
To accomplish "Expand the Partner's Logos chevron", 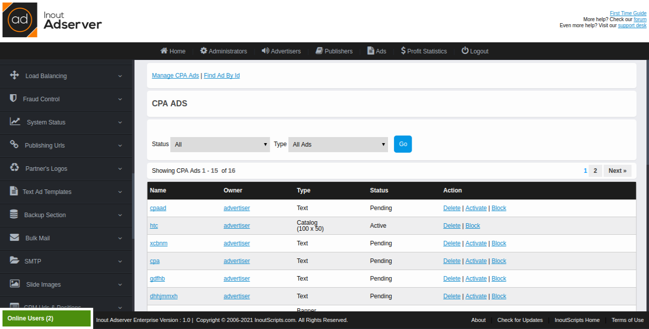I will click(120, 169).
